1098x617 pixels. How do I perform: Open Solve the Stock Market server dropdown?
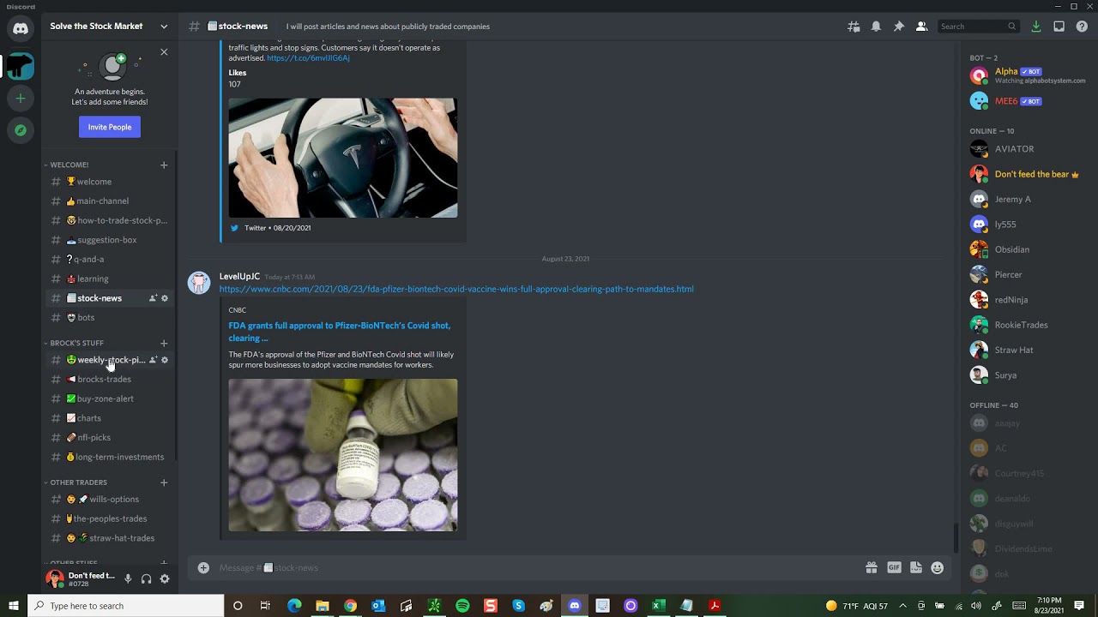[x=164, y=27]
